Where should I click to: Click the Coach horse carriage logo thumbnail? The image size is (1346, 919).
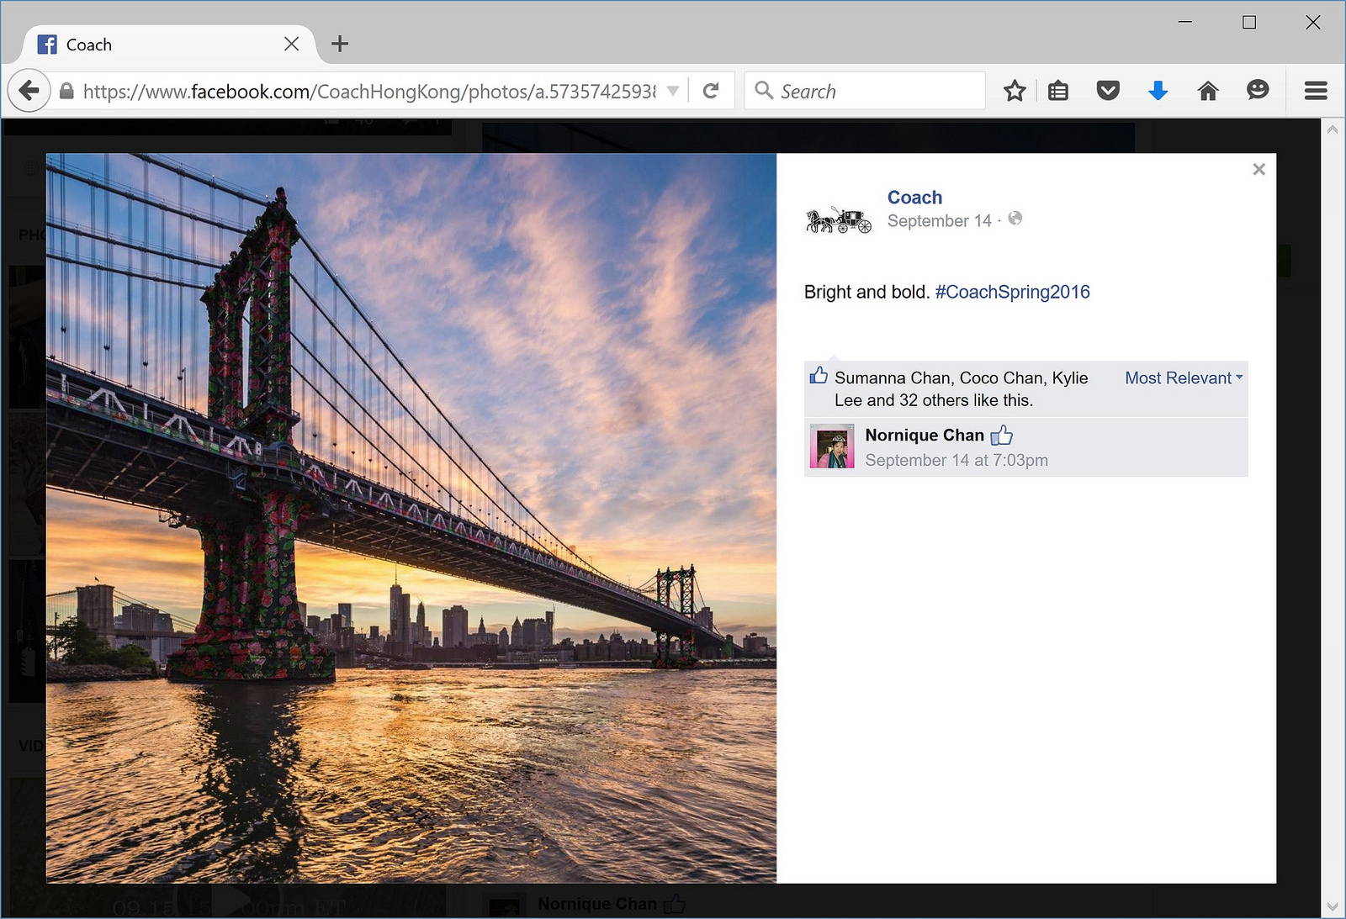pyautogui.click(x=839, y=220)
